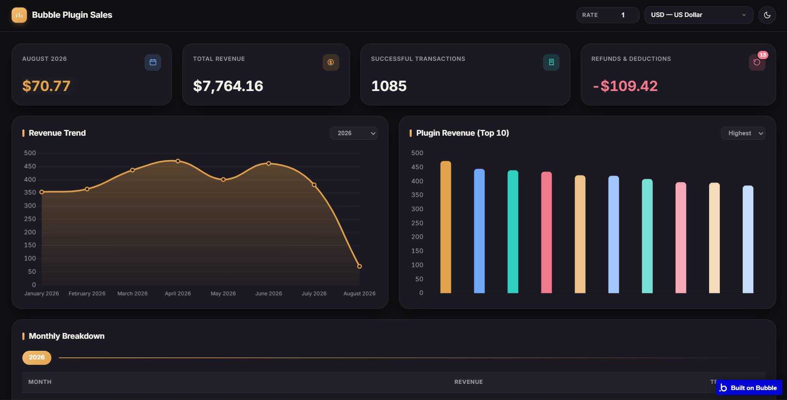Click the teal third bar in Plugin Revenue
This screenshot has width=787, height=400.
pyautogui.click(x=513, y=232)
